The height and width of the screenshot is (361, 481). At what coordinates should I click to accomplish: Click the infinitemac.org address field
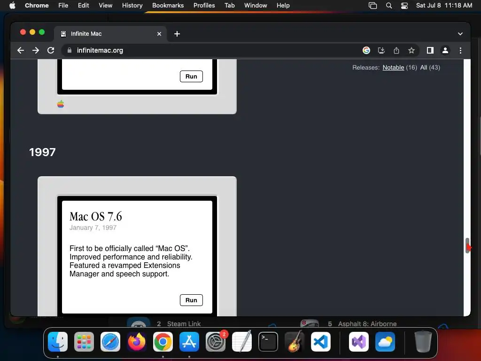click(212, 50)
